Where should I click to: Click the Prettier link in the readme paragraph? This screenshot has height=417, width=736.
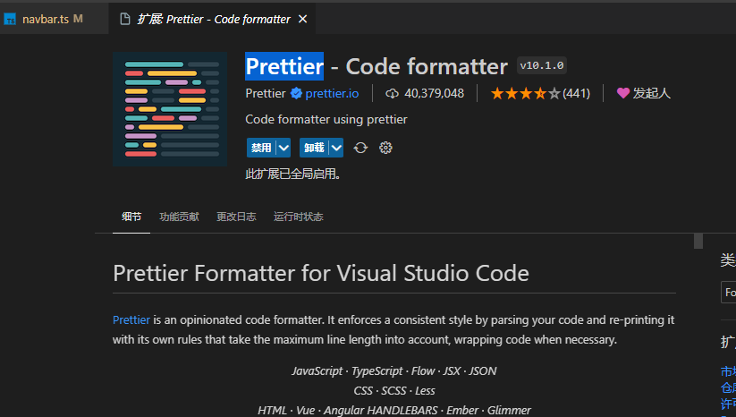click(131, 319)
